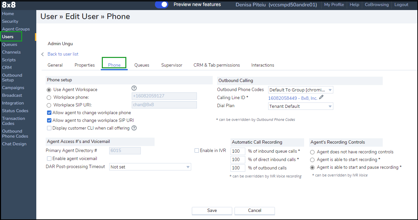Open Queues in the left sidebar
This screenshot has height=220, width=418.
pyautogui.click(x=9, y=45)
